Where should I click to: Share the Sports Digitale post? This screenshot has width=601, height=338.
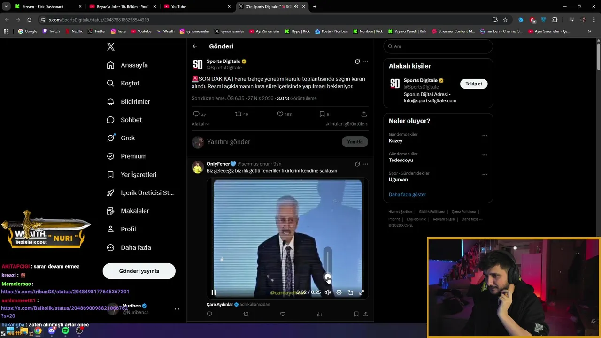click(x=364, y=114)
